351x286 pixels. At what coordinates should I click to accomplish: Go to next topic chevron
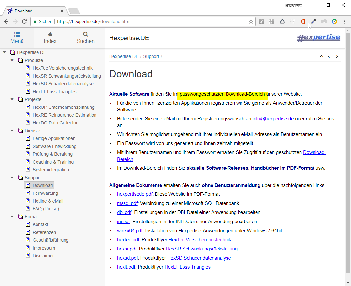(x=337, y=56)
